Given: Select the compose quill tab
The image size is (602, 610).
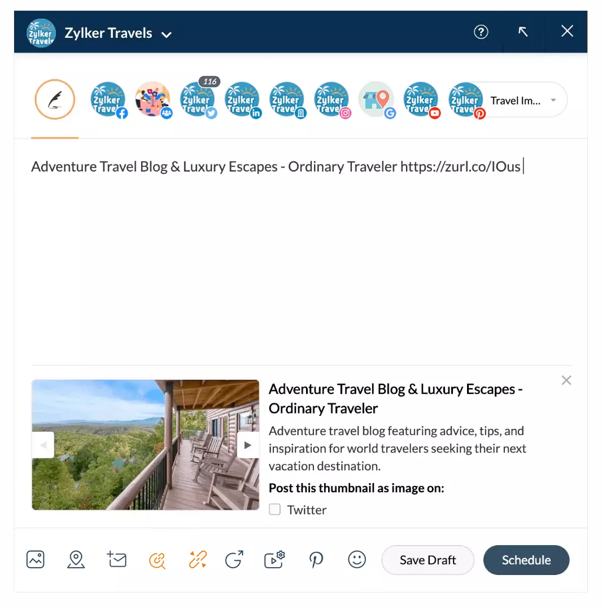Looking at the screenshot, I should coord(55,99).
